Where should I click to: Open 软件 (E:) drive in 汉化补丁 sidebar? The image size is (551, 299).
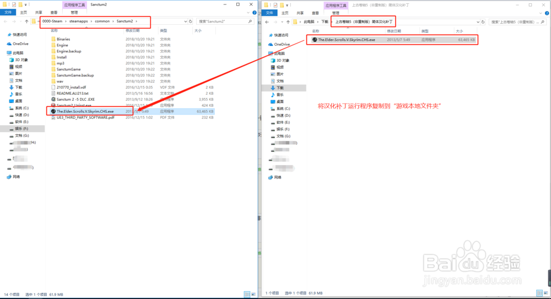coord(283,122)
